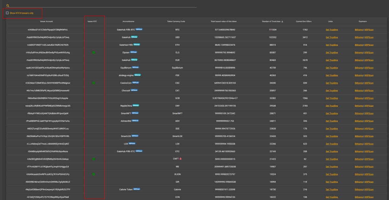Open the XRPScan explorer link for BTC
This screenshot has width=389, height=200.
point(369,29)
